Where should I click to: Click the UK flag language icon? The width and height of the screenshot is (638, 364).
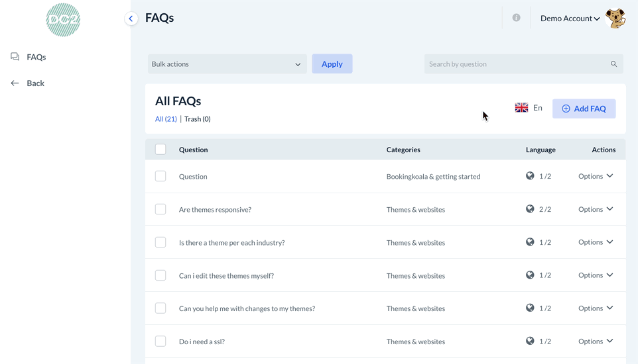(x=521, y=108)
